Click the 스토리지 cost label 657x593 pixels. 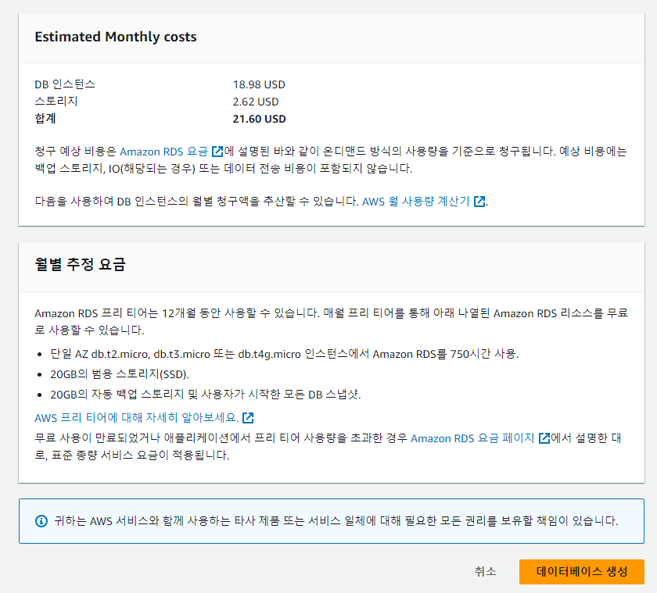[56, 102]
